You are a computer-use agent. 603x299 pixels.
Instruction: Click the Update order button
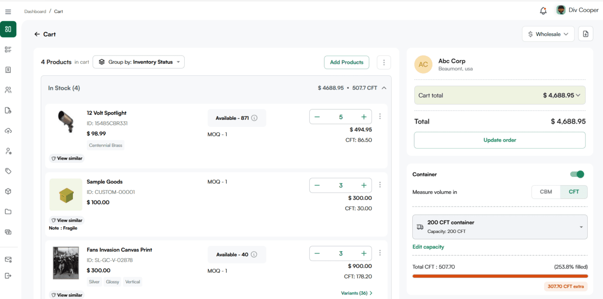(500, 140)
